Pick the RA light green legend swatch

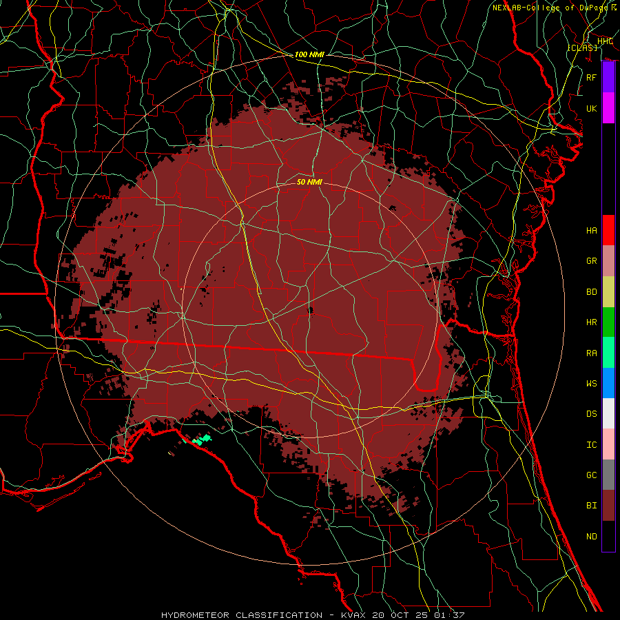pos(608,352)
